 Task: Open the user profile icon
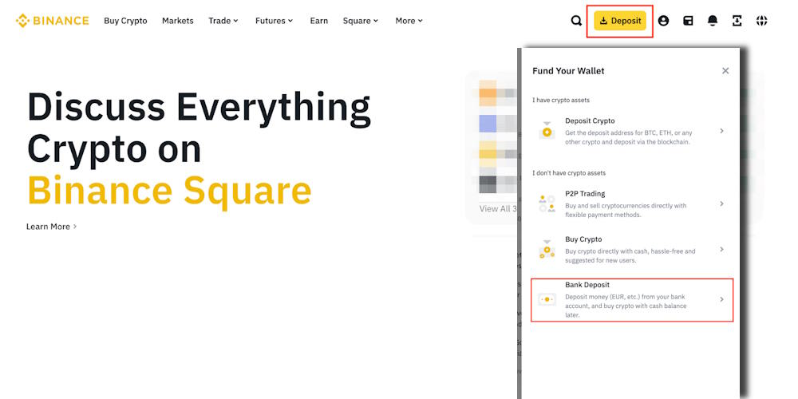pyautogui.click(x=663, y=21)
